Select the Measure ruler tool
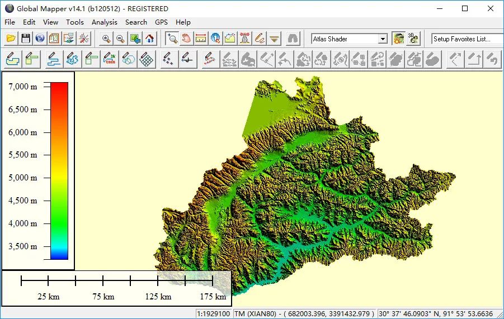This screenshot has height=319, width=504. click(x=201, y=39)
